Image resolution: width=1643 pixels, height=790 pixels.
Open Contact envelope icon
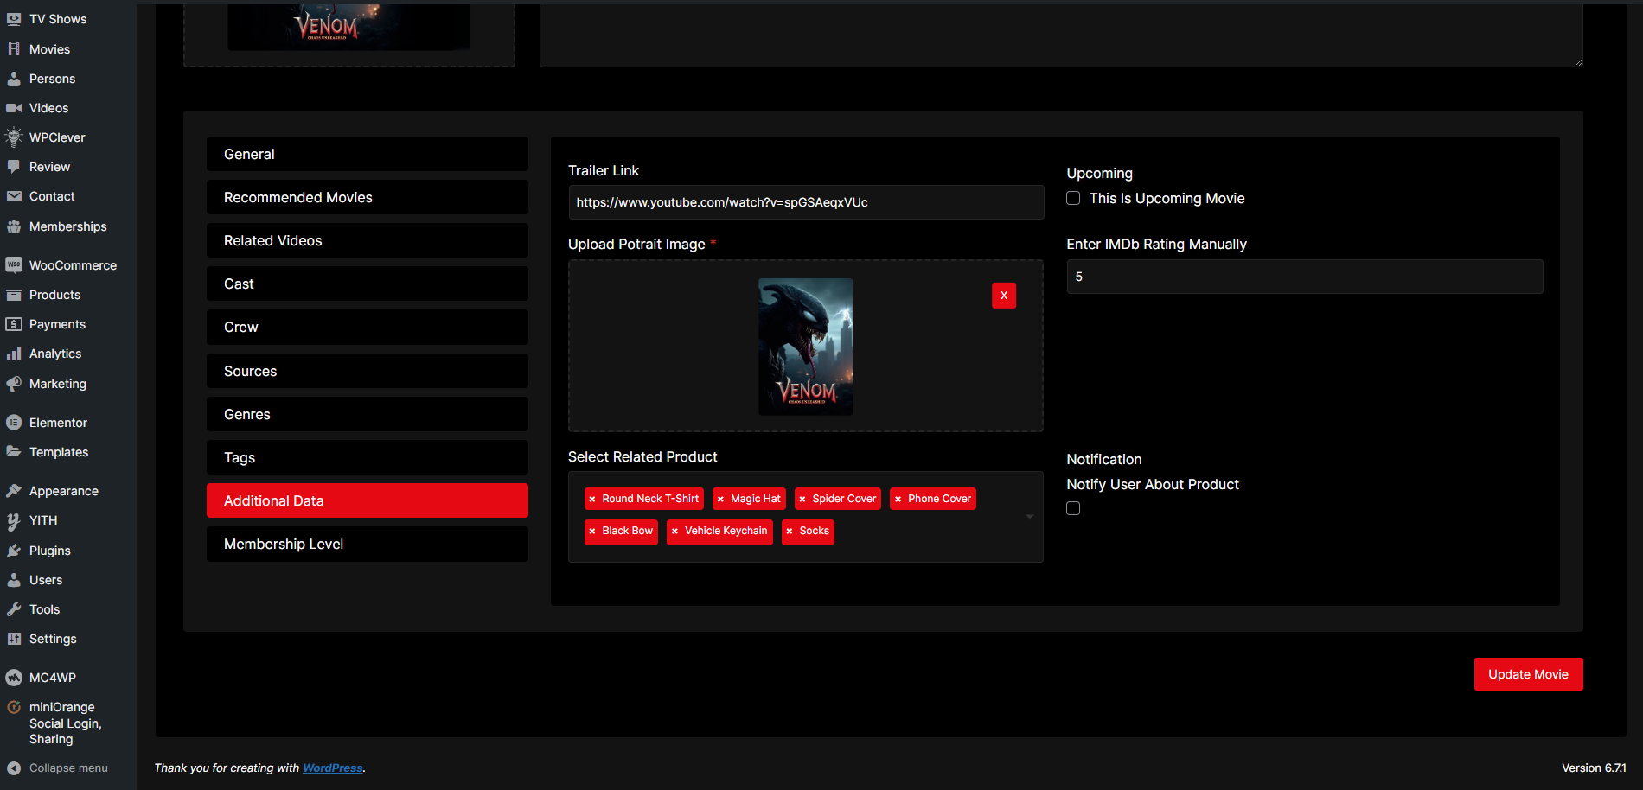pyautogui.click(x=14, y=196)
